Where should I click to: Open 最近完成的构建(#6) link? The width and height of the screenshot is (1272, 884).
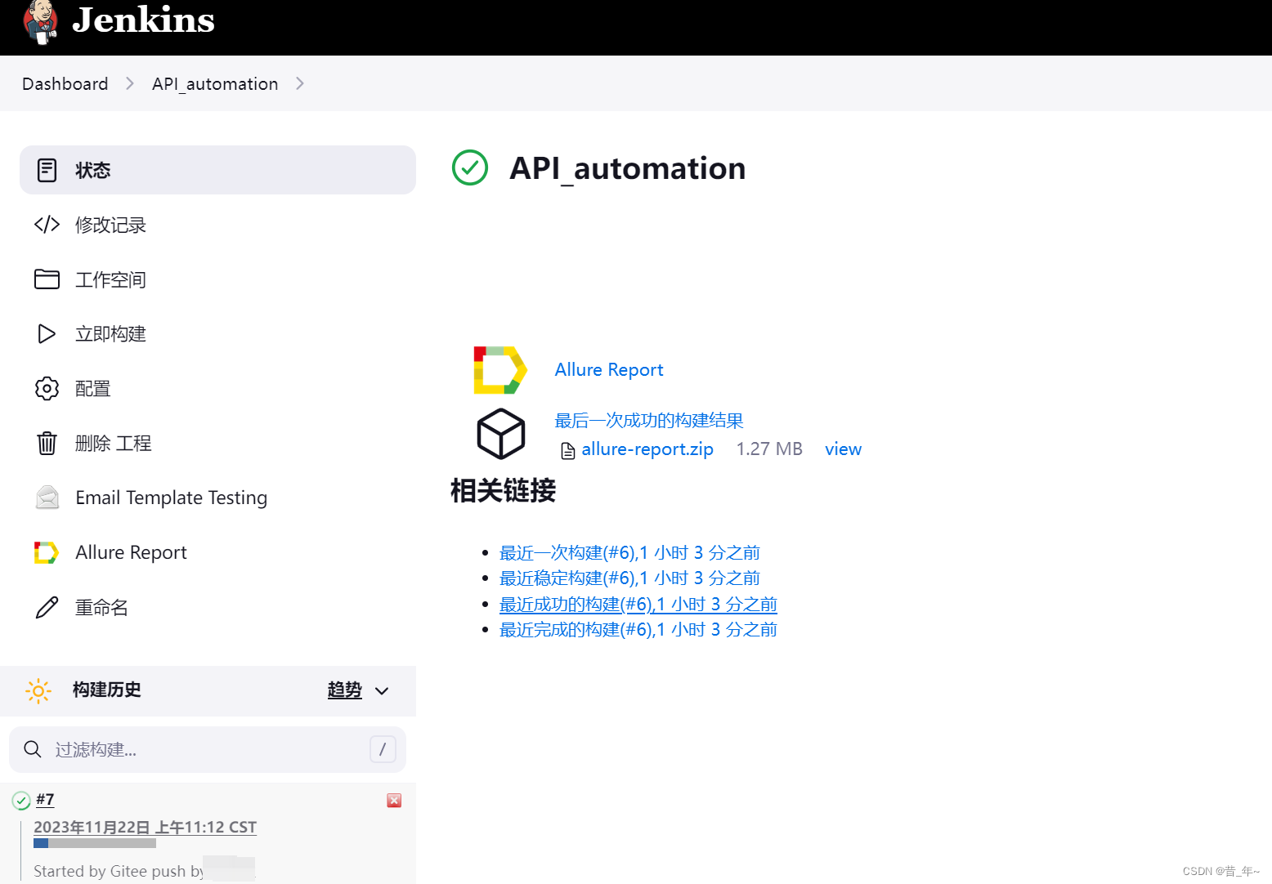pos(638,630)
